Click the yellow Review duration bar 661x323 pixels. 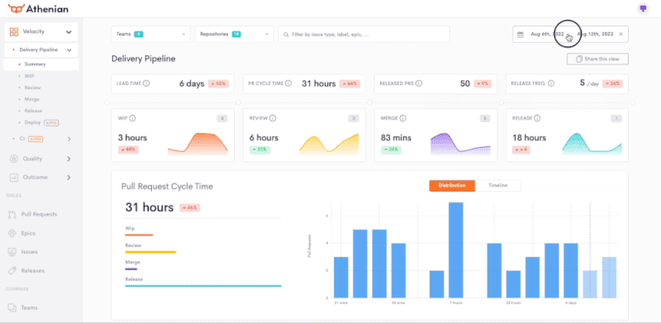(150, 252)
